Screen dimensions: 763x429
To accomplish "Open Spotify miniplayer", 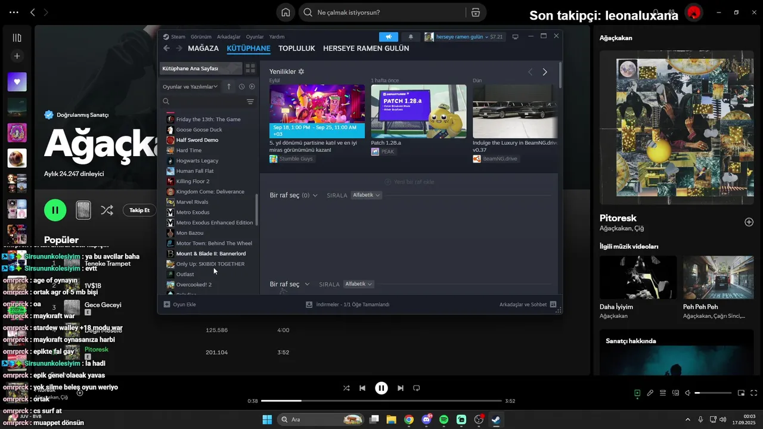I will [x=741, y=393].
